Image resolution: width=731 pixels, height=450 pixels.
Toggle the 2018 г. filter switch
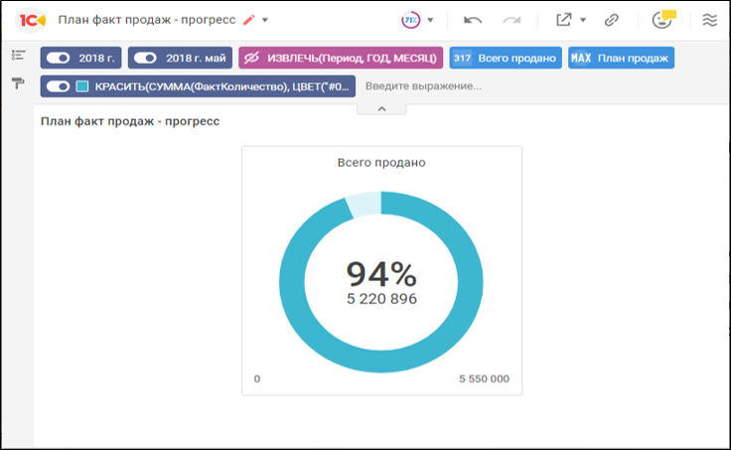[x=58, y=58]
